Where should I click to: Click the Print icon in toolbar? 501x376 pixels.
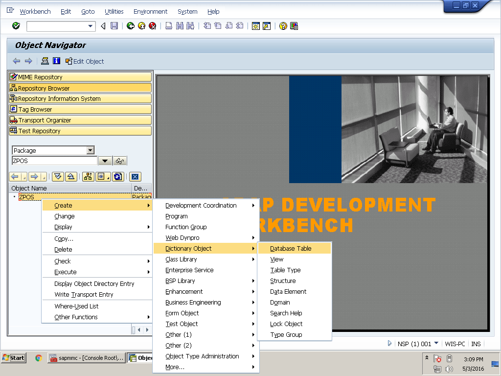[x=169, y=26]
